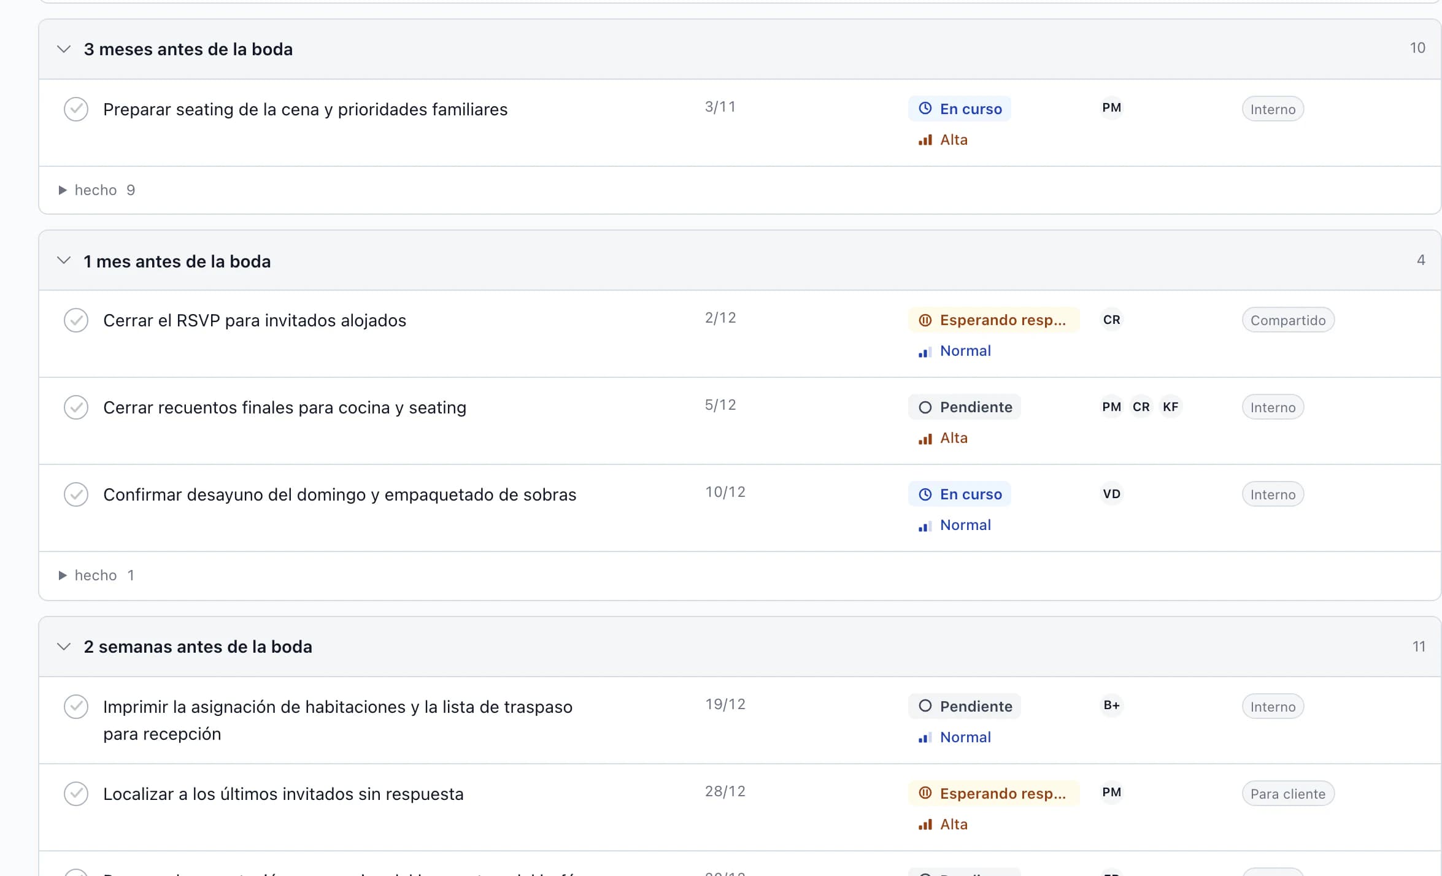Tick the 'Confirmar desayuno del domingo' task circle

pyautogui.click(x=76, y=494)
